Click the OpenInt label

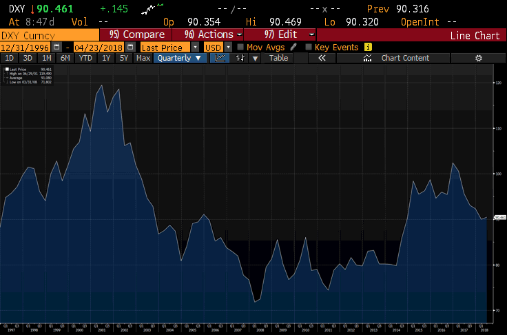click(x=420, y=22)
